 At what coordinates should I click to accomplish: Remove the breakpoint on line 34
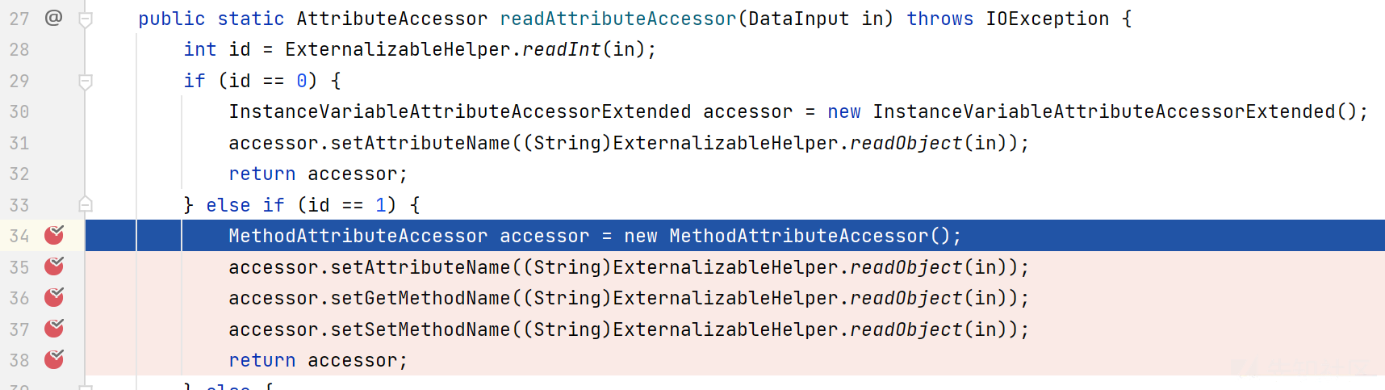point(54,235)
